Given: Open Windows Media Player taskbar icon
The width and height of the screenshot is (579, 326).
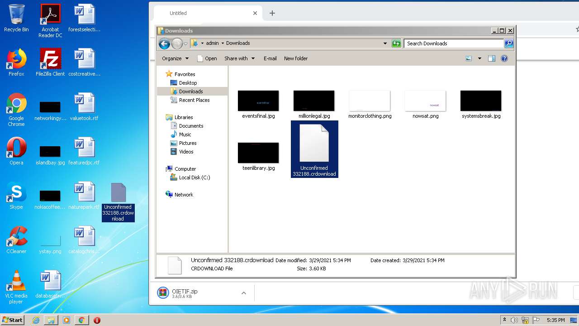Looking at the screenshot, I should pyautogui.click(x=66, y=320).
